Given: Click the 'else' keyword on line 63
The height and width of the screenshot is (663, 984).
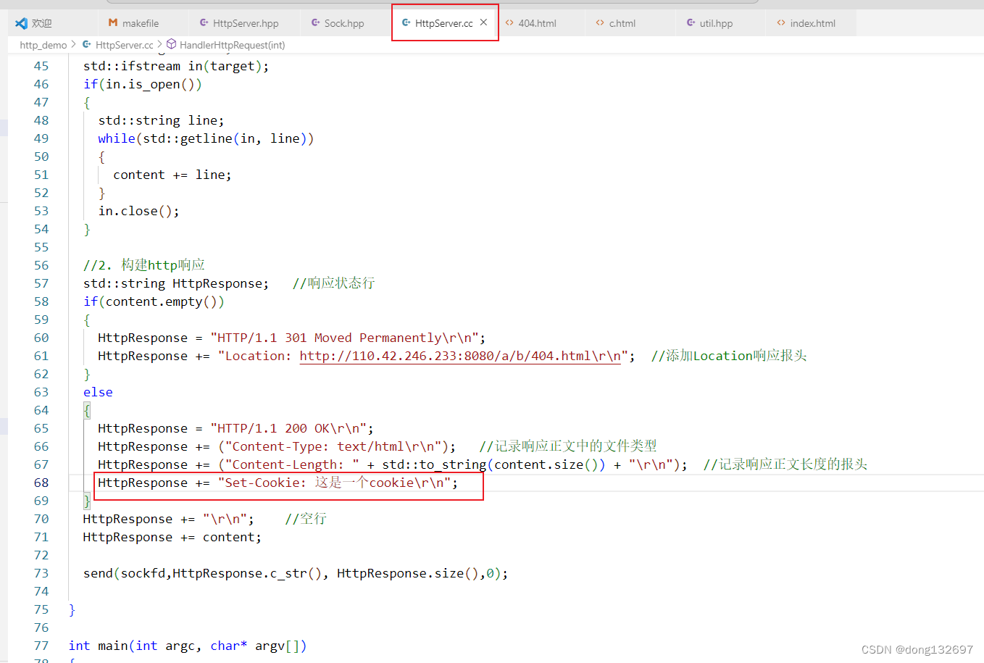Looking at the screenshot, I should click(x=98, y=392).
